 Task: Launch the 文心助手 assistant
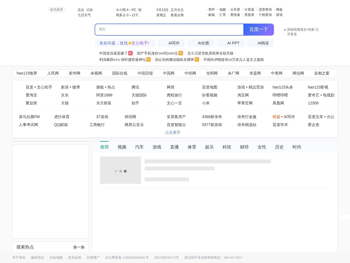coord(125,43)
